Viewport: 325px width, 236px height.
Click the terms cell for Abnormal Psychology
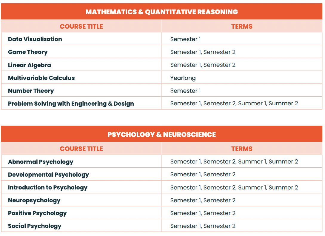(x=234, y=162)
